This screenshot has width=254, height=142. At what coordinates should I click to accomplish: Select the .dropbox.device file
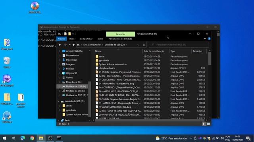point(107,68)
